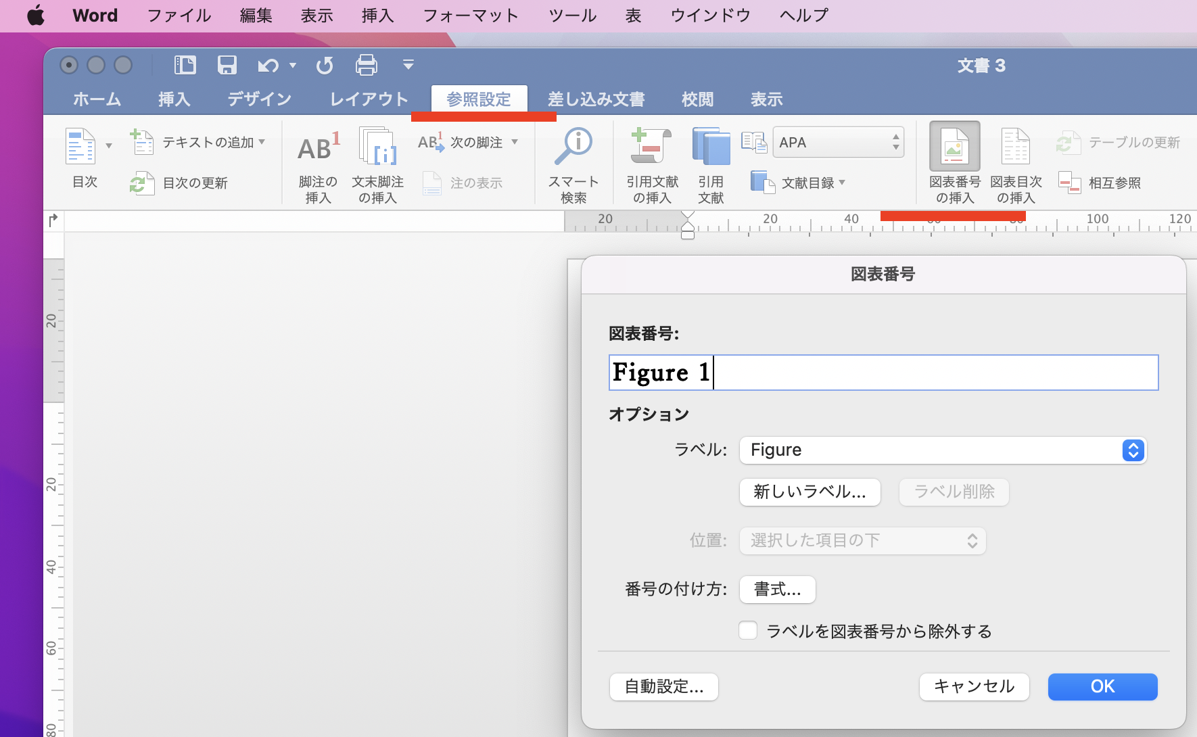The height and width of the screenshot is (737, 1197).
Task: Click the 図表番号の挿入 icon
Action: (x=954, y=146)
